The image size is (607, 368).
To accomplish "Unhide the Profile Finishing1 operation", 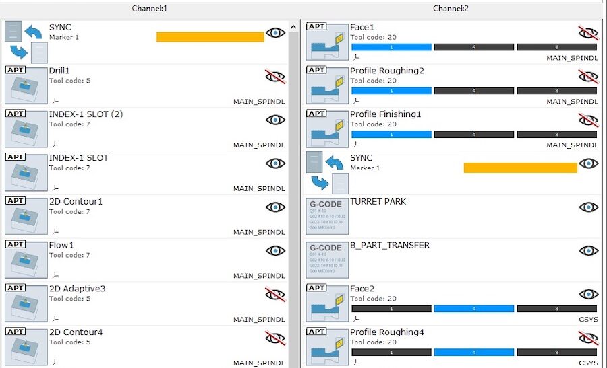I will pyautogui.click(x=588, y=120).
